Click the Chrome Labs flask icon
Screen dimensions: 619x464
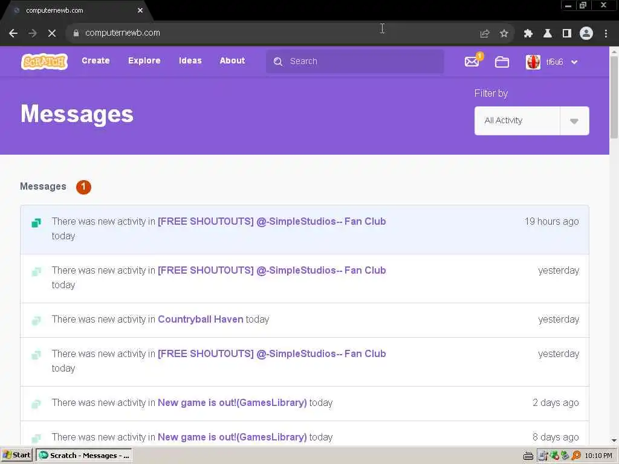548,34
